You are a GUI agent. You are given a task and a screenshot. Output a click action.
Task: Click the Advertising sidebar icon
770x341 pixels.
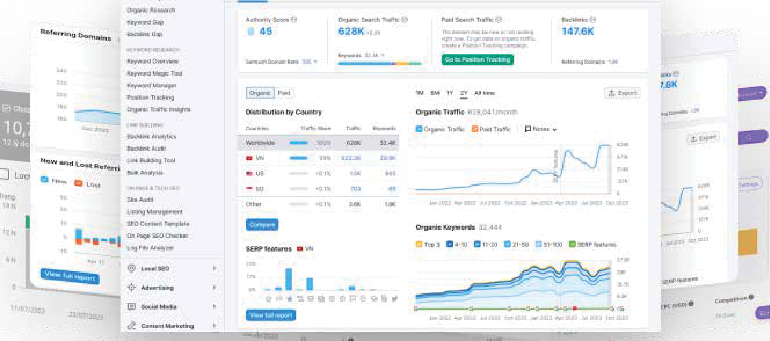(x=132, y=287)
